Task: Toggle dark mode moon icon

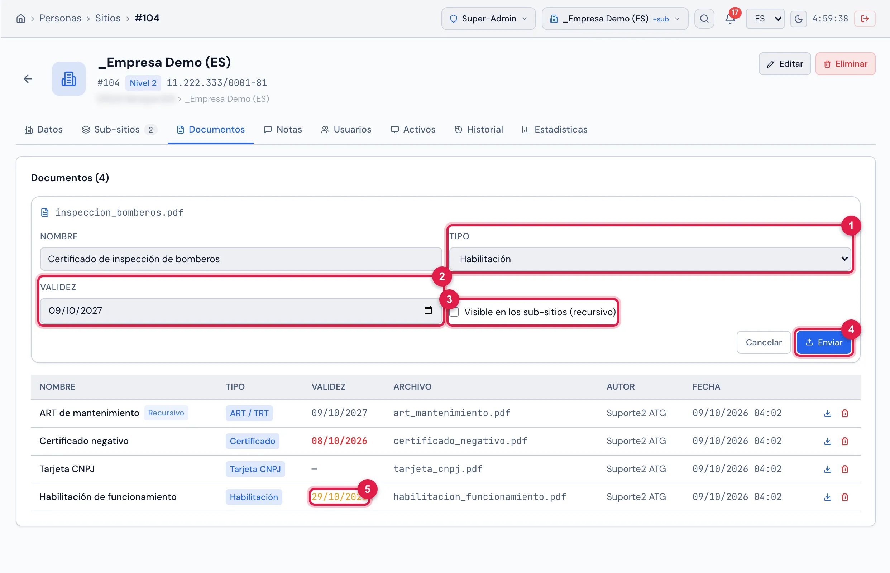Action: [x=798, y=19]
